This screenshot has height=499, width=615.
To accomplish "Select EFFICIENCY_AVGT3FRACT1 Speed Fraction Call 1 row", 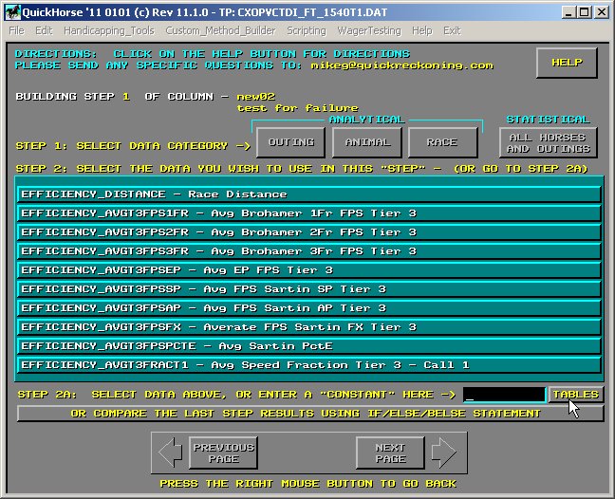I will (309, 365).
